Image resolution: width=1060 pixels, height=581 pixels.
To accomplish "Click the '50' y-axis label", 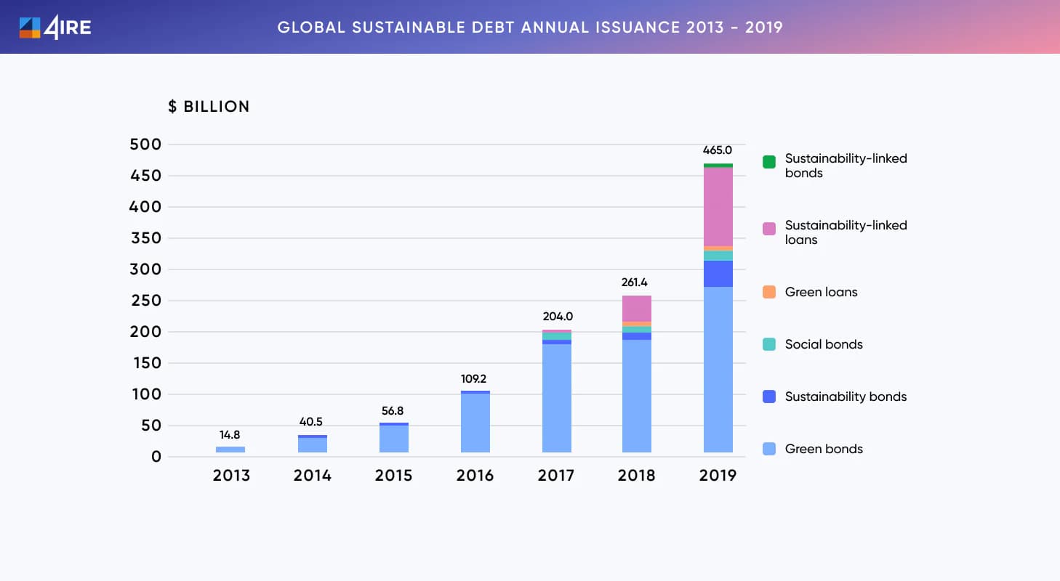I will (151, 426).
